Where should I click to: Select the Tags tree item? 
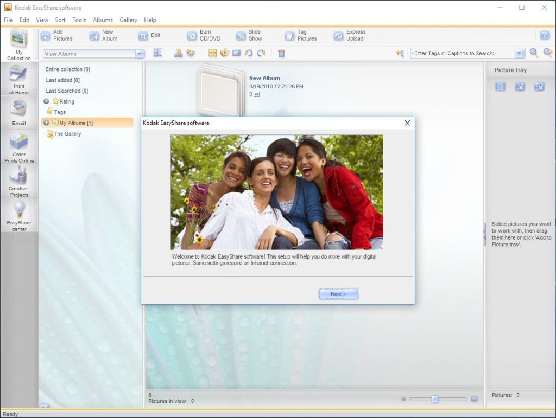pyautogui.click(x=56, y=112)
